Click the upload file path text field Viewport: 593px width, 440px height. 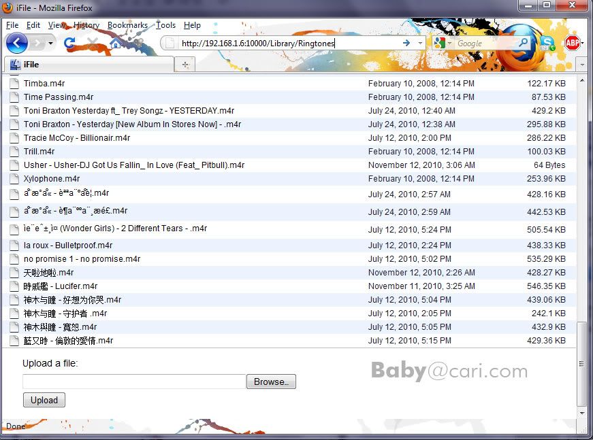(x=134, y=382)
